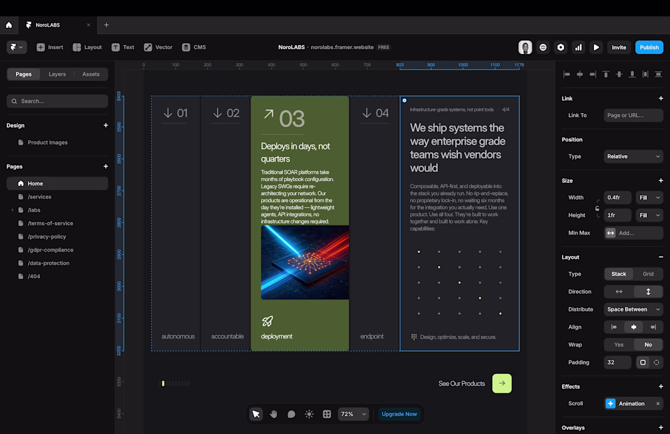Viewport: 670px width, 434px height.
Task: Align bottom edges icon
Action: [x=632, y=74]
